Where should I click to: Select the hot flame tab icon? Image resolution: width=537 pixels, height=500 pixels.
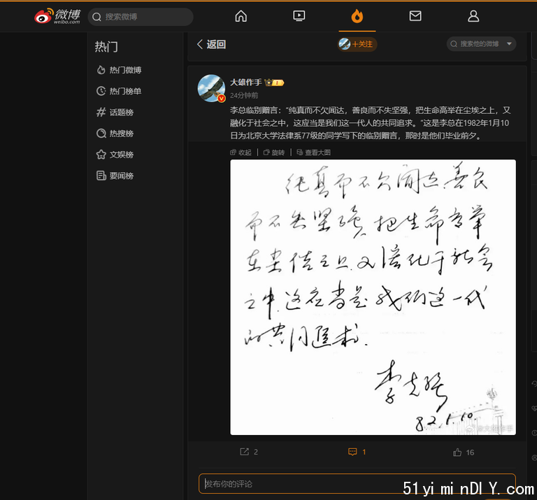tap(357, 16)
